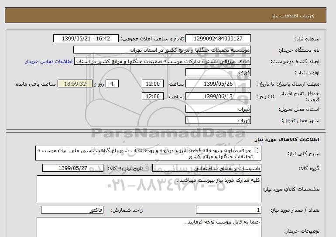Click the label شرح کلی نیاز
The image size is (336, 237).
tap(303, 154)
